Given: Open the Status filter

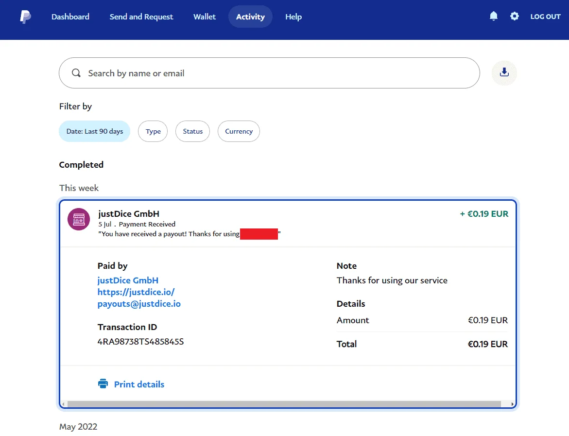Looking at the screenshot, I should pyautogui.click(x=193, y=131).
